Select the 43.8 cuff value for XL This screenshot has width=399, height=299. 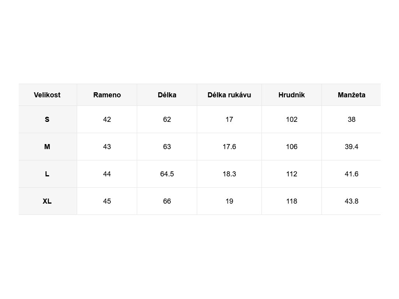tap(351, 201)
